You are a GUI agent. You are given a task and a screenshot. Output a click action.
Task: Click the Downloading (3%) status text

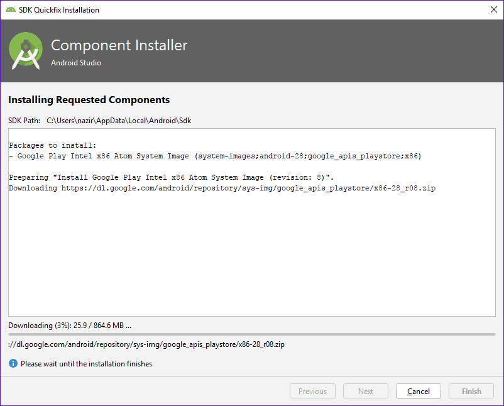point(70,326)
